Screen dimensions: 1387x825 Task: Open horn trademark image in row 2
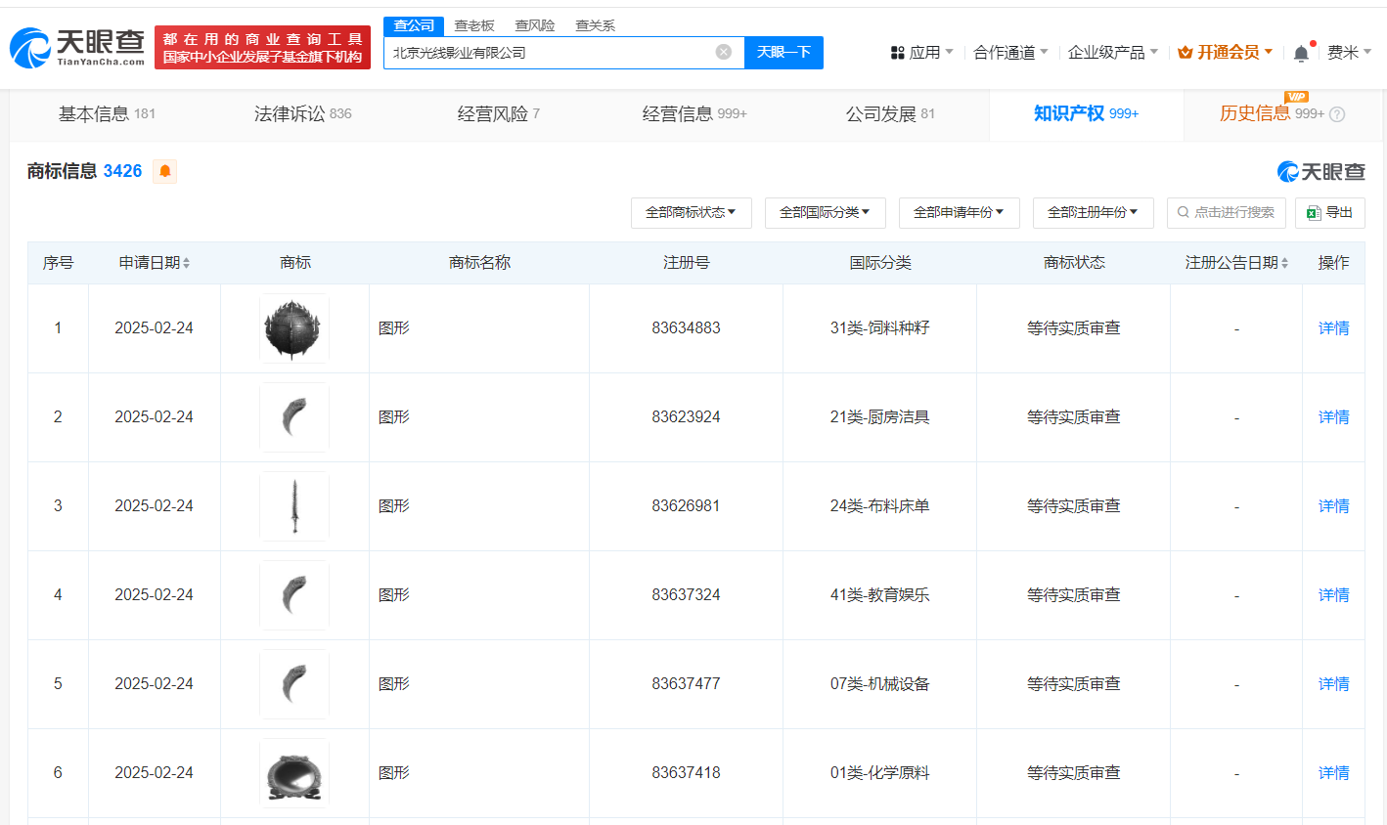point(294,417)
